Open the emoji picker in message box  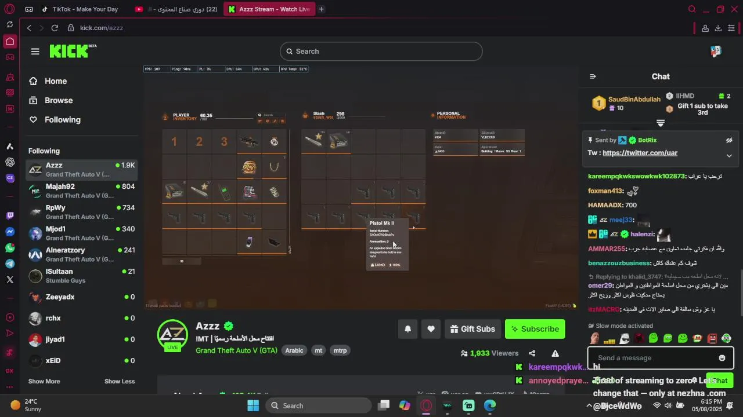click(x=722, y=358)
